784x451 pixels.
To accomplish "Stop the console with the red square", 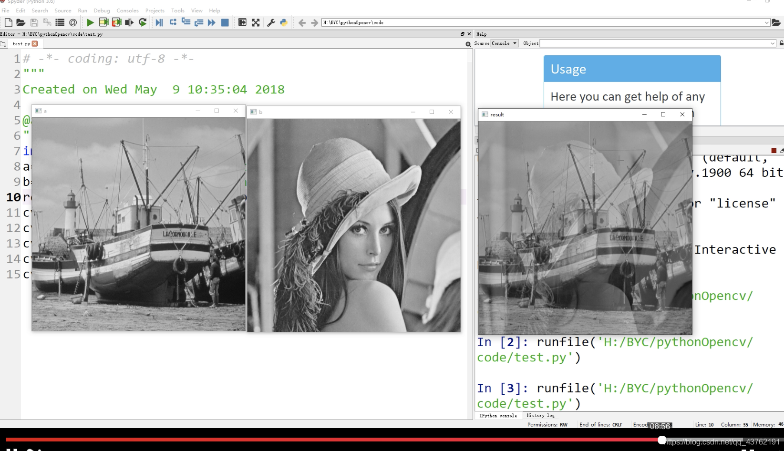I will point(774,151).
